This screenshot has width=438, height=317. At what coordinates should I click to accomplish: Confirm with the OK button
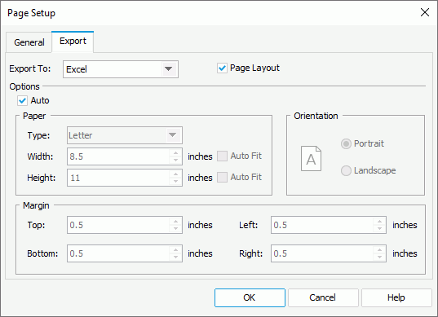click(250, 297)
